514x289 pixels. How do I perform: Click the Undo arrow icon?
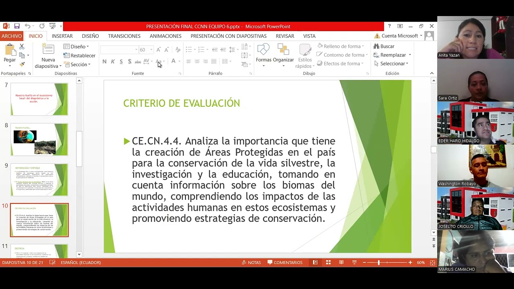27,26
